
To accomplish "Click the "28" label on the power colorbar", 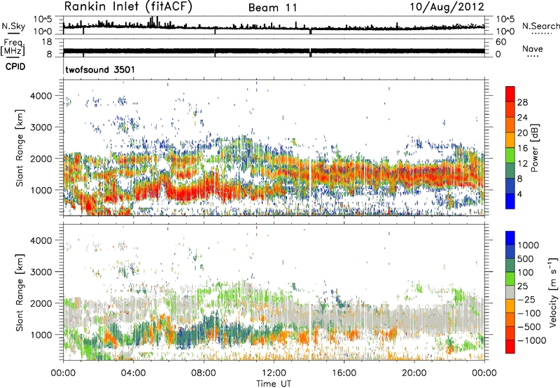I will coord(522,102).
